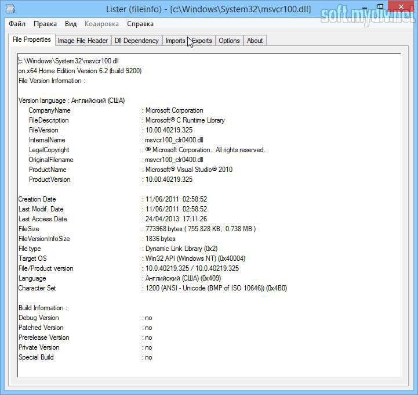Click the FileSize label
This screenshot has width=418, height=395.
29,229
